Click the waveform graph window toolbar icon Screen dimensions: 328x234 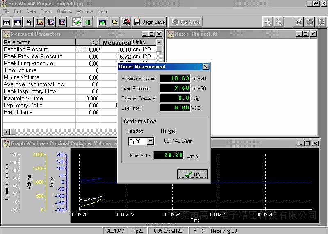[40, 22]
